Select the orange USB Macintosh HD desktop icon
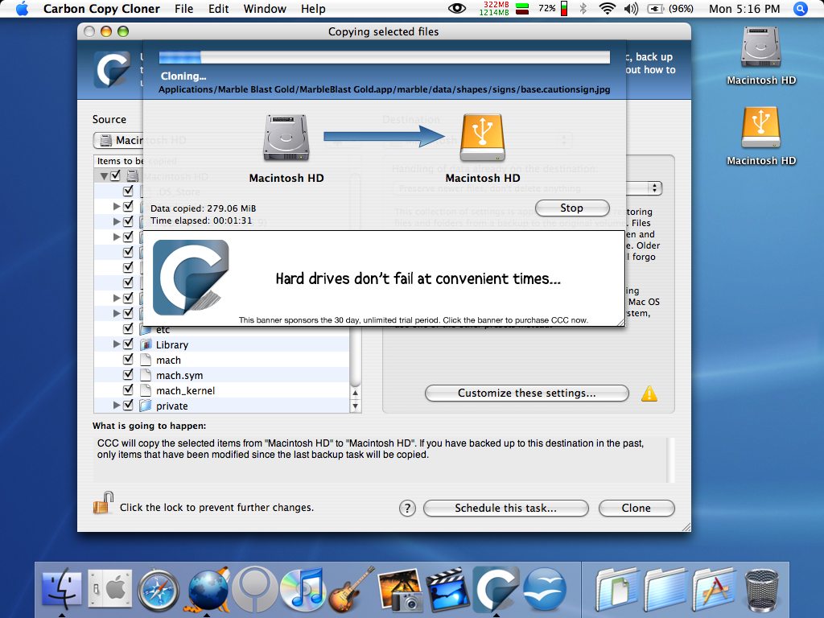The height and width of the screenshot is (618, 824). tap(761, 128)
